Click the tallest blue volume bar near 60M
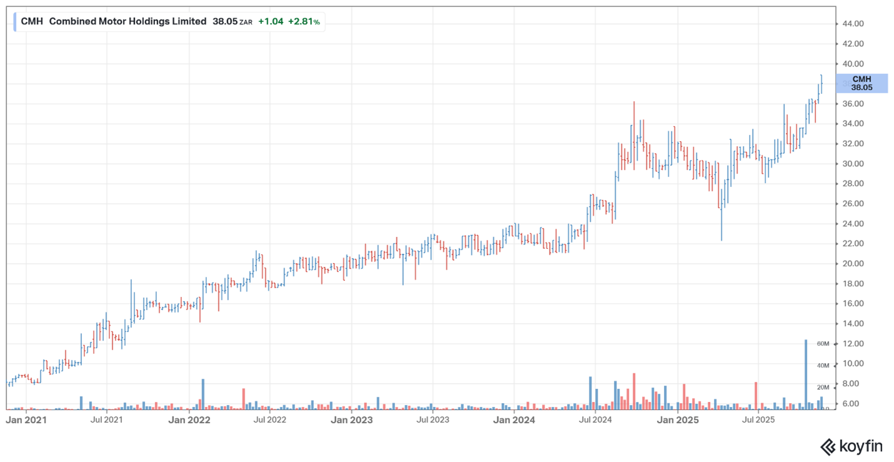 click(x=806, y=374)
